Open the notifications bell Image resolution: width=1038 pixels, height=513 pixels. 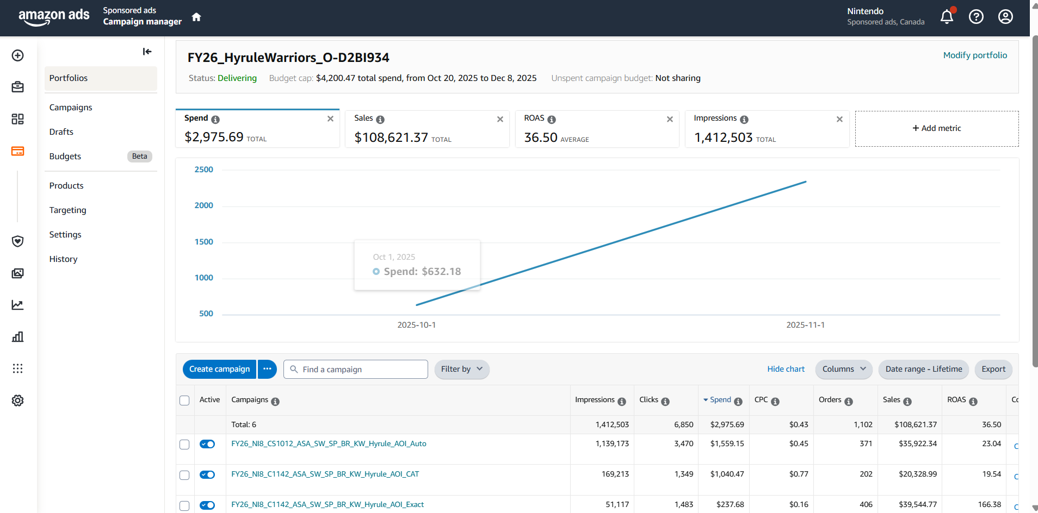[947, 17]
